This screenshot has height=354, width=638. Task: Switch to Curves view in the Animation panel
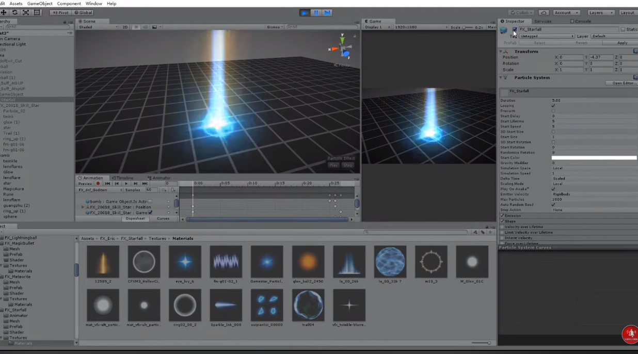click(x=163, y=218)
